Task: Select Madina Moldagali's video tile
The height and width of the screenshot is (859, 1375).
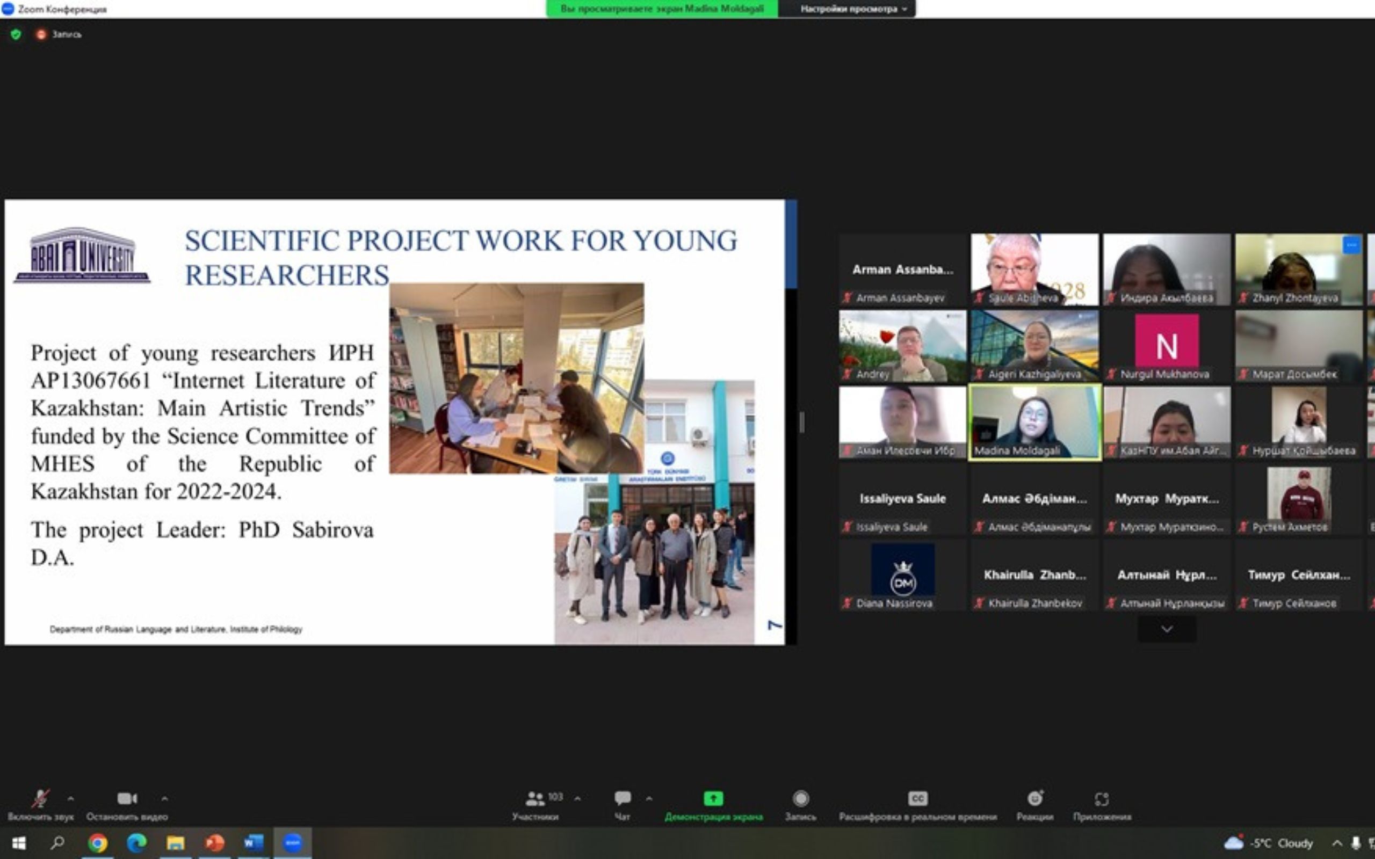Action: [x=1034, y=421]
